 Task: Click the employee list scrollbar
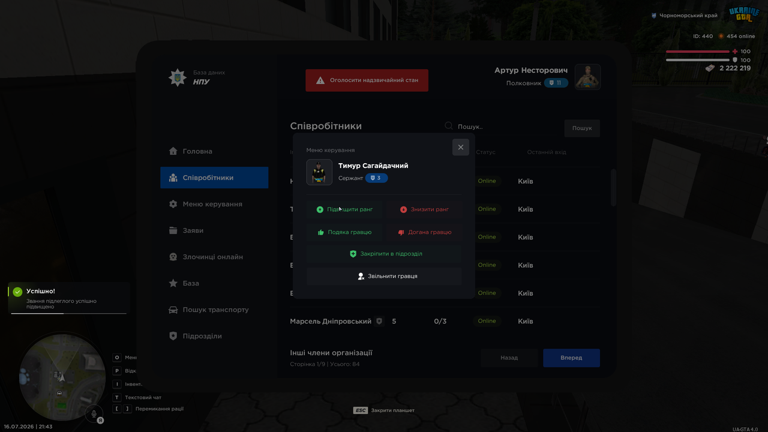click(x=613, y=187)
